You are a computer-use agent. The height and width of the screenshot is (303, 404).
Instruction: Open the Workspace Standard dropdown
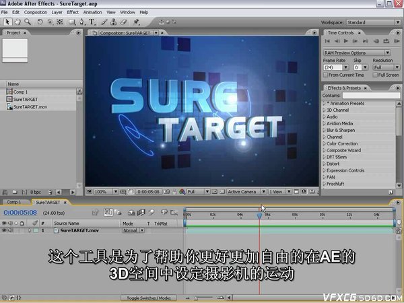click(x=373, y=22)
